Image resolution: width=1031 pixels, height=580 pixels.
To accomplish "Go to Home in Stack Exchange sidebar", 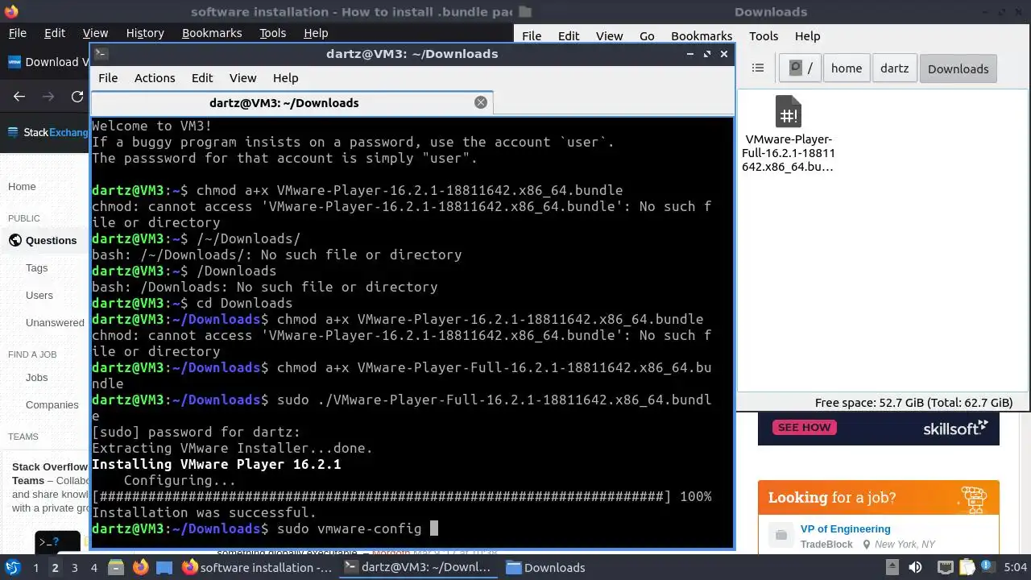I will [x=22, y=186].
